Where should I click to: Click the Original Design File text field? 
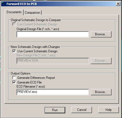(53, 34)
